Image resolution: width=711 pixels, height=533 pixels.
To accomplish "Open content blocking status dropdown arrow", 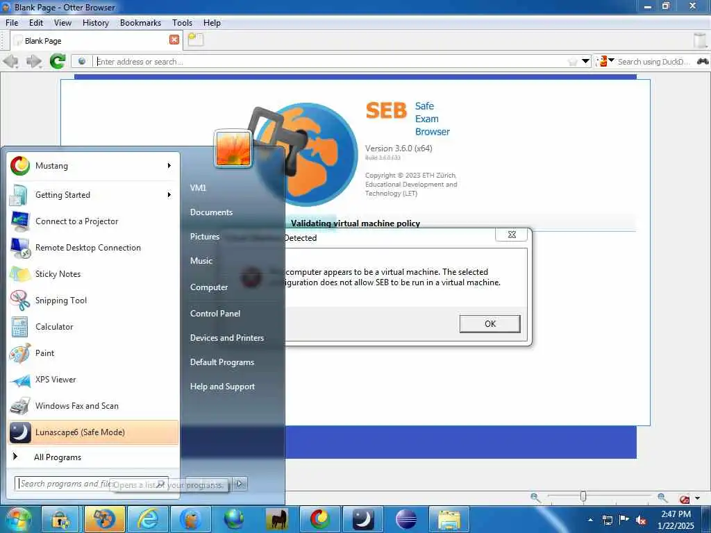I will (x=697, y=498).
